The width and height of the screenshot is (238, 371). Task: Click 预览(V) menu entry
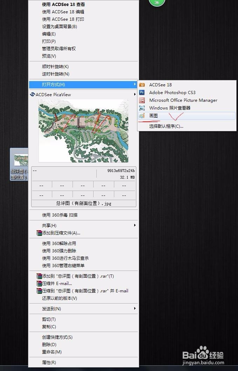click(49, 56)
